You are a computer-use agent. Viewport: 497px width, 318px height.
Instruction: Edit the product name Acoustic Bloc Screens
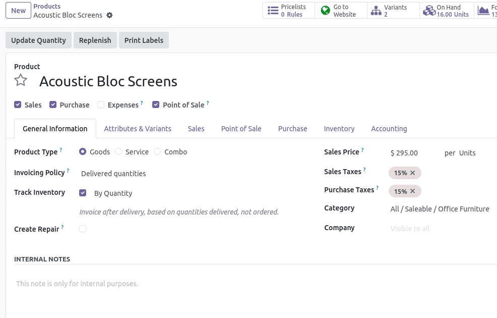point(108,81)
